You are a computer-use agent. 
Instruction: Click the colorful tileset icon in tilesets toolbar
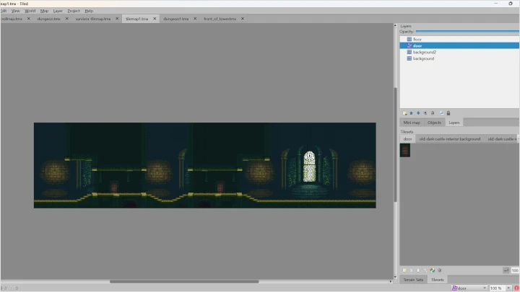(432, 270)
